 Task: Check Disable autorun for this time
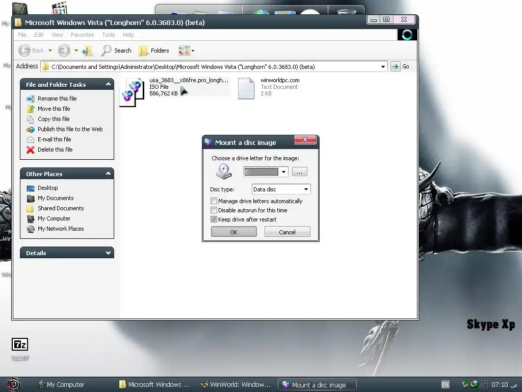(214, 210)
